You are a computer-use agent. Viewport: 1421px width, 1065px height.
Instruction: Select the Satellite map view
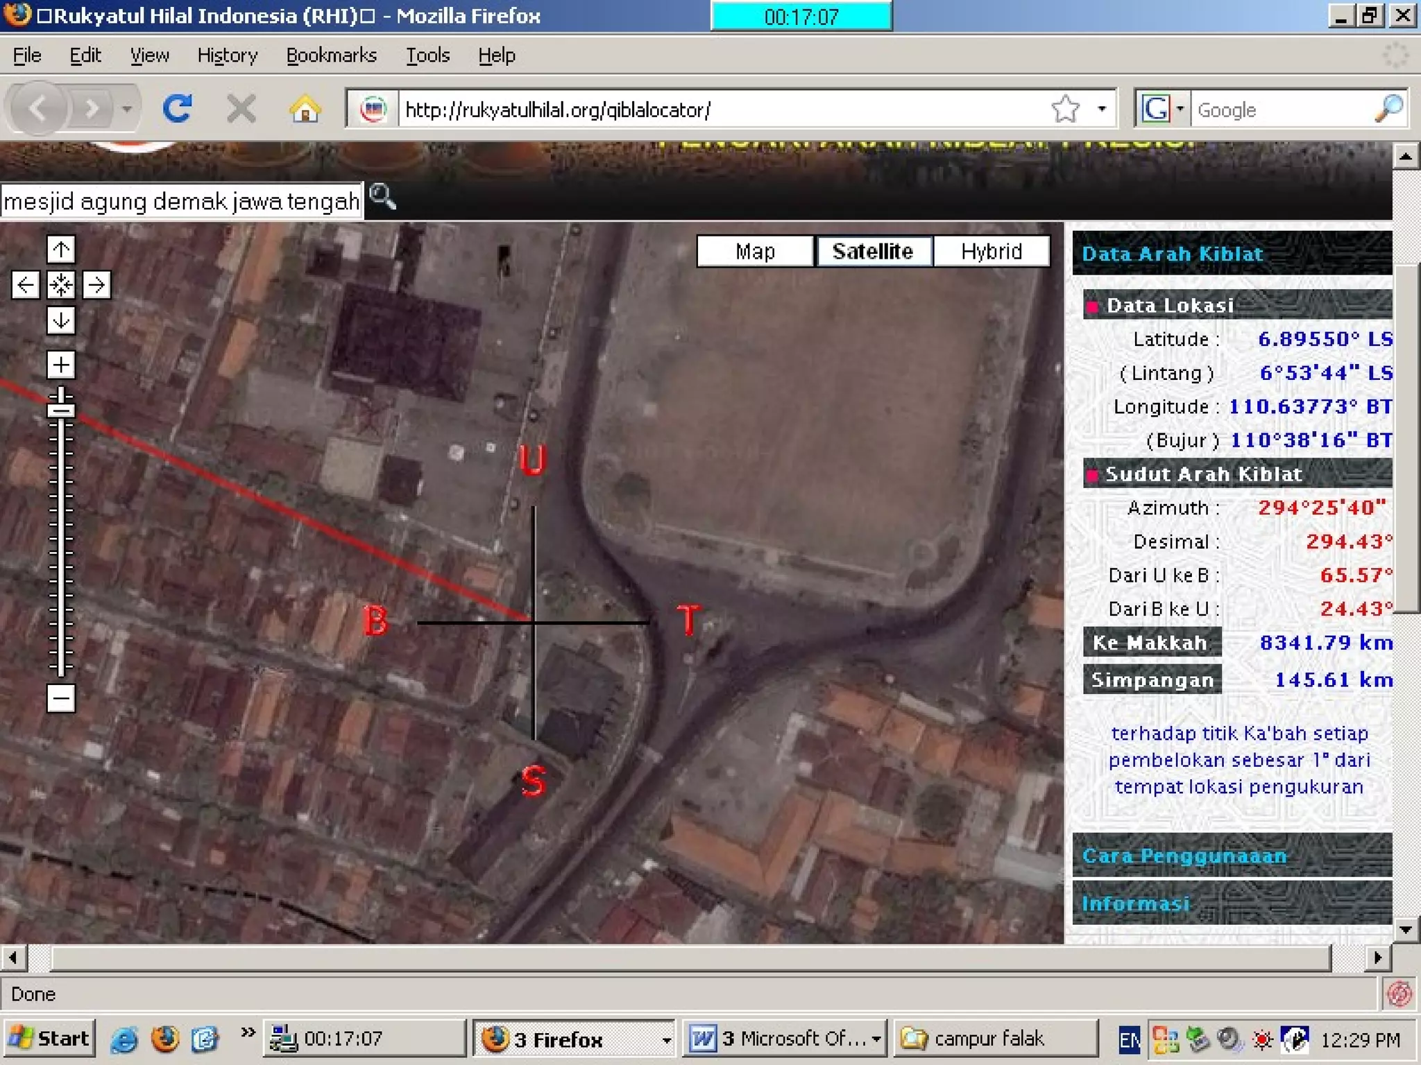click(x=873, y=251)
